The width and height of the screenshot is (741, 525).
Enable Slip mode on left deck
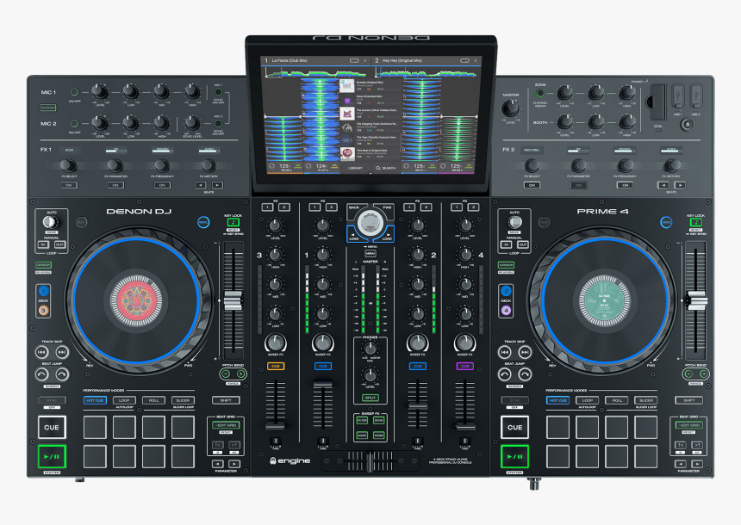tap(81, 222)
